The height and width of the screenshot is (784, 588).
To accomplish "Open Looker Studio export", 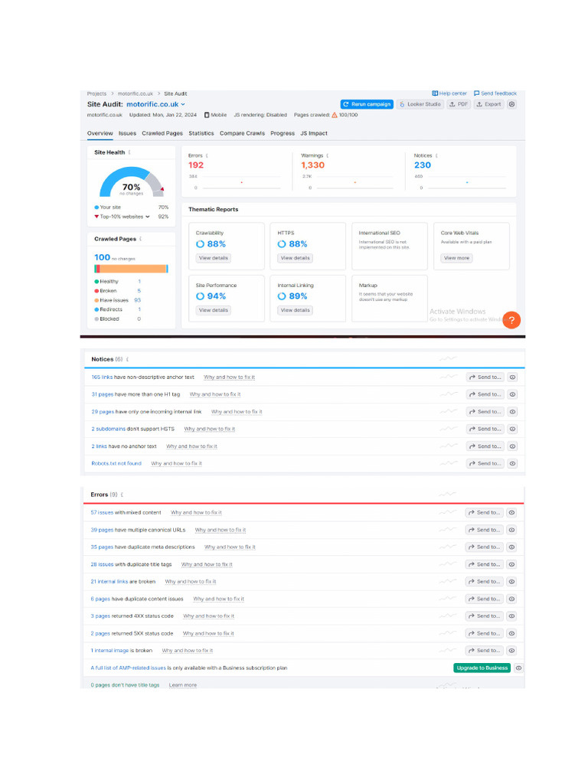I will click(x=420, y=104).
